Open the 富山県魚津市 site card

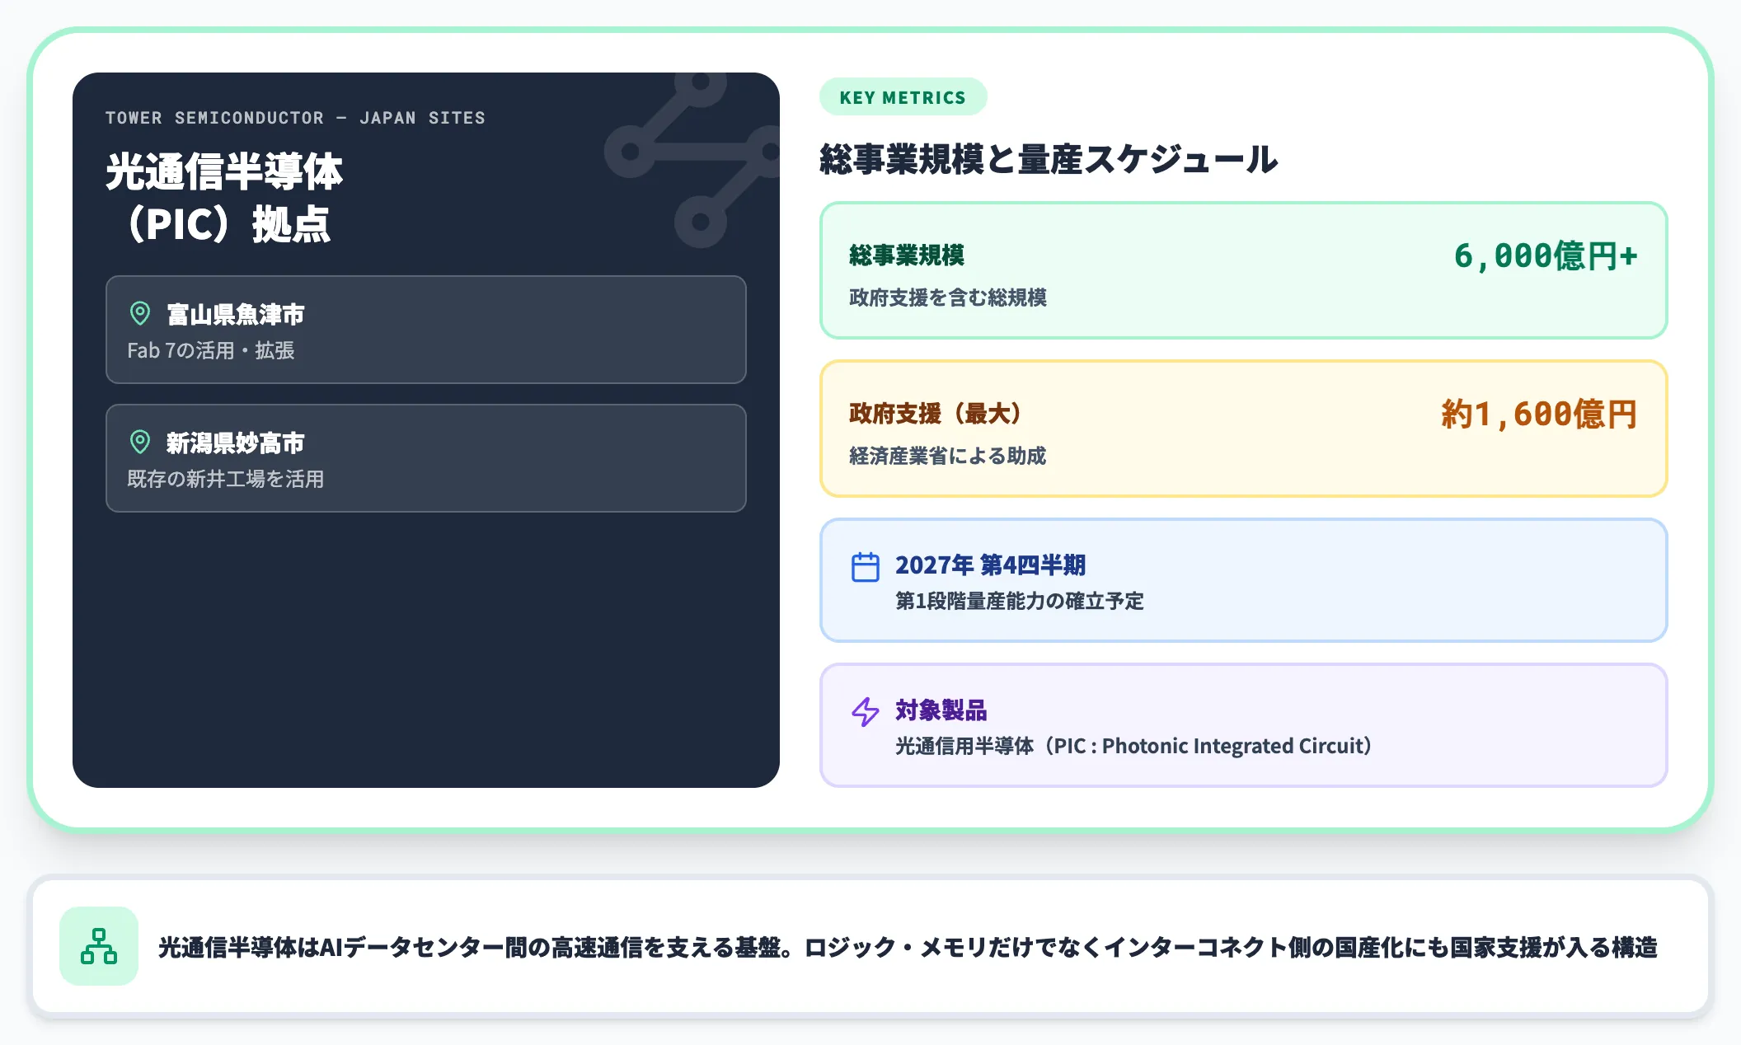tap(426, 330)
